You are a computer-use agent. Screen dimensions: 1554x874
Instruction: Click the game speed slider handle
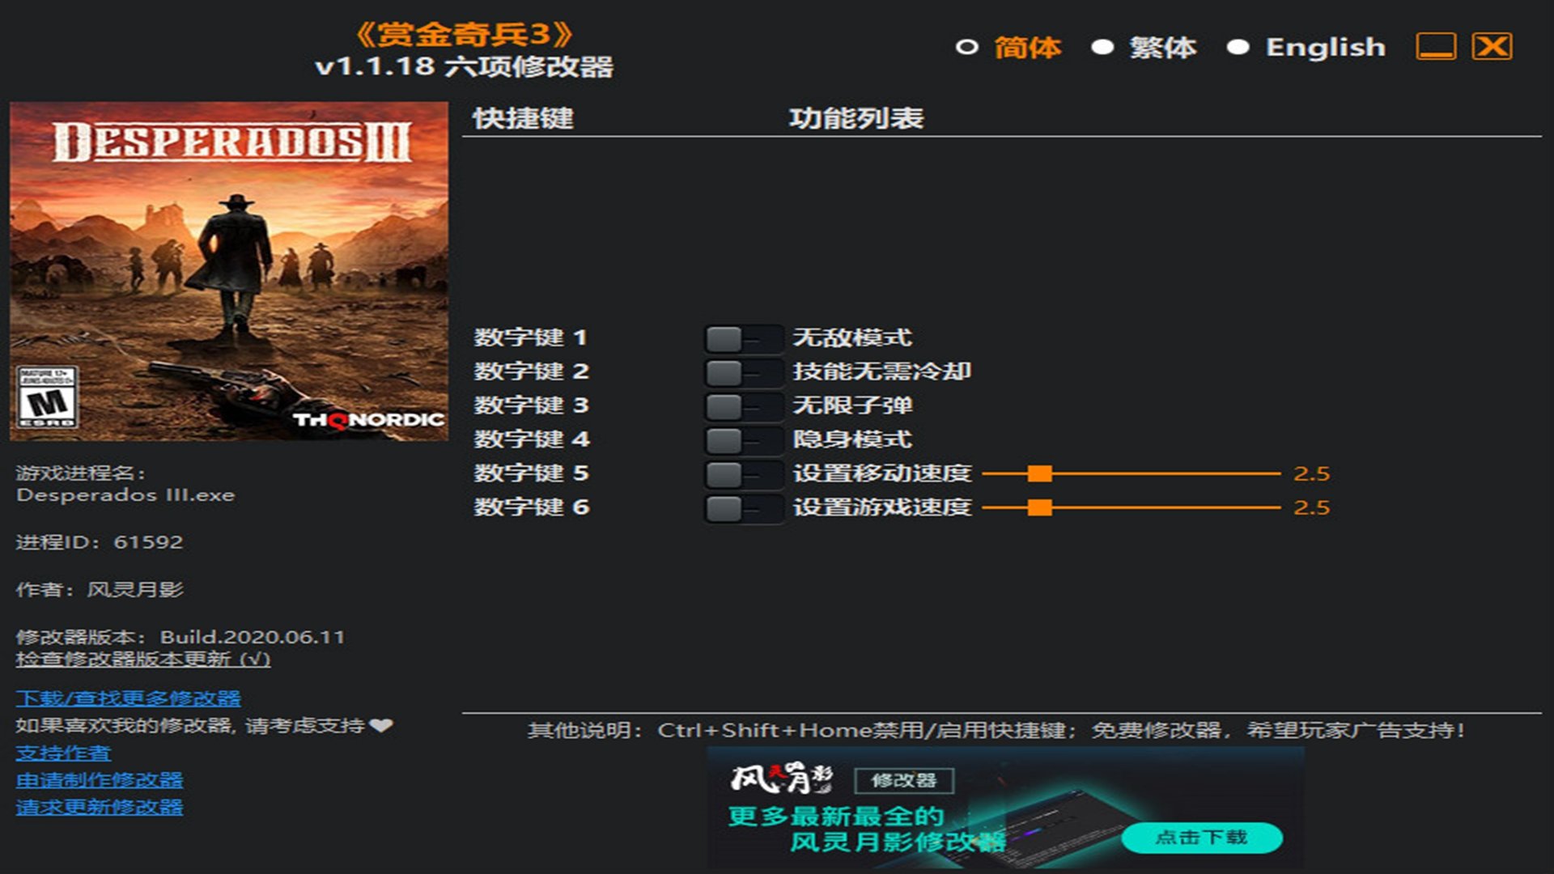pos(1039,507)
